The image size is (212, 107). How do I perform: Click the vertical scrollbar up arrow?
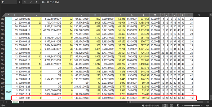[211, 15]
